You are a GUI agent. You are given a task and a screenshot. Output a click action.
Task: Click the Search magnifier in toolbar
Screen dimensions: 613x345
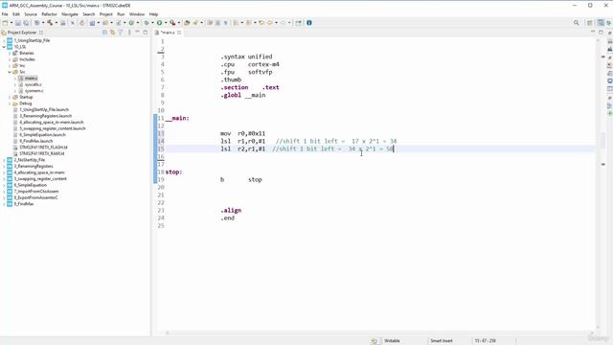[577, 23]
